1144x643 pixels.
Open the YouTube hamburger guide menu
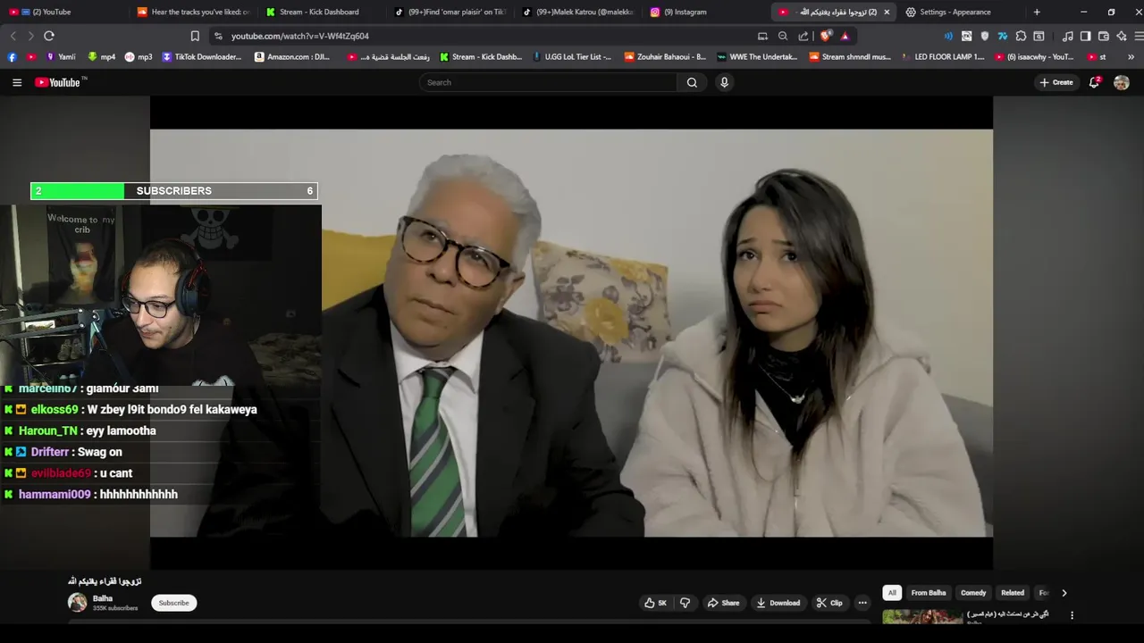tap(17, 82)
